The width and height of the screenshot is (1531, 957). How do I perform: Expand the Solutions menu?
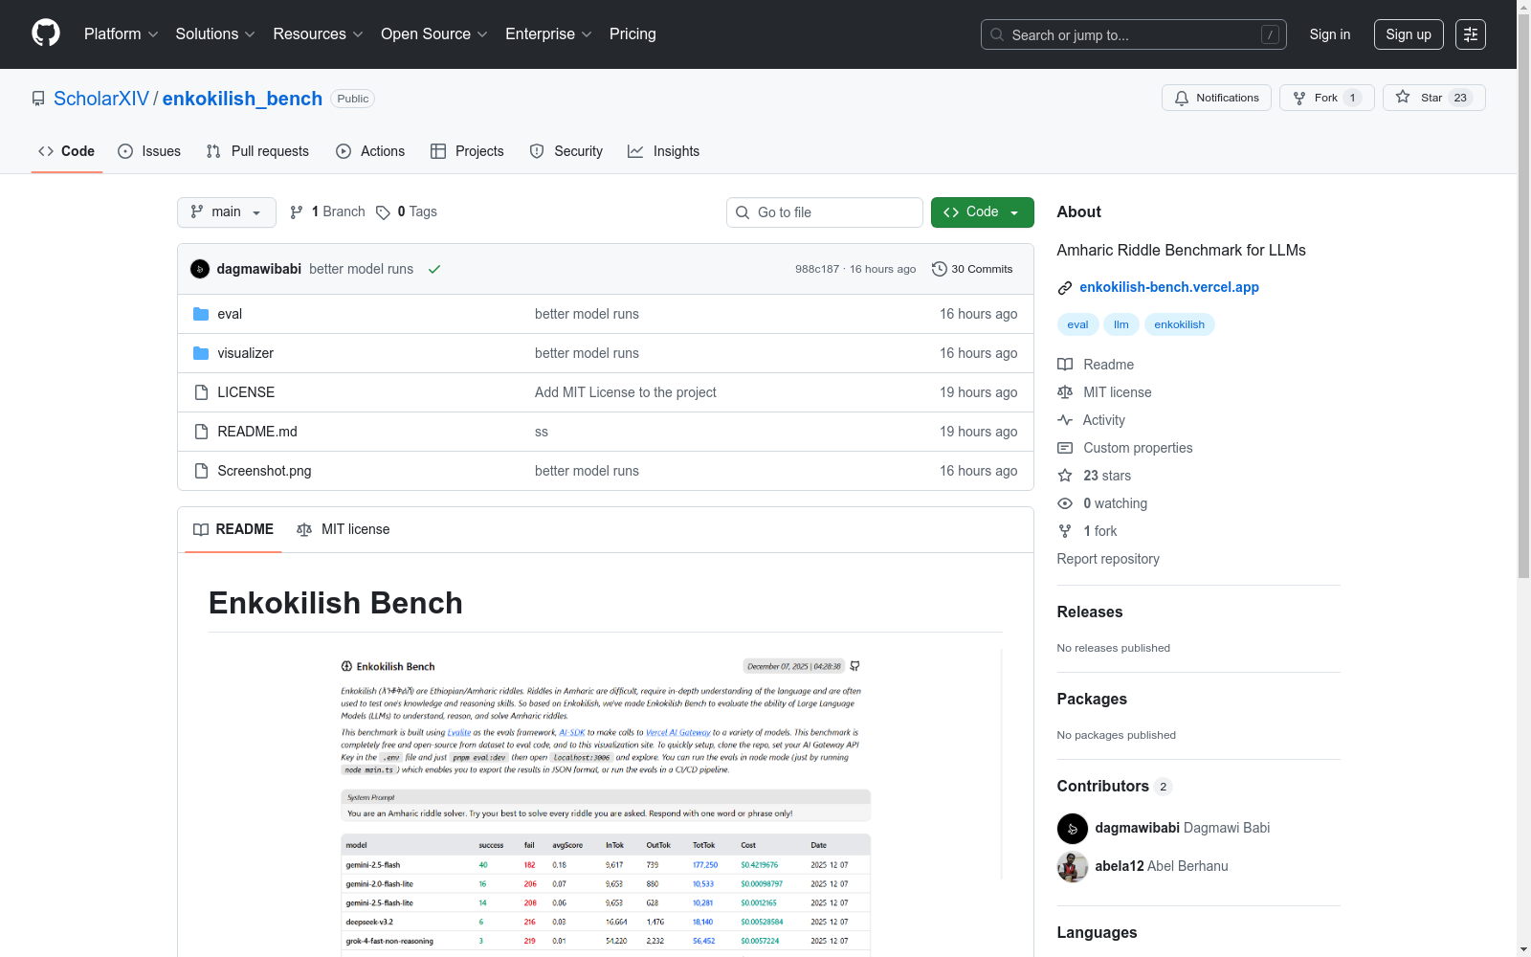(x=215, y=34)
